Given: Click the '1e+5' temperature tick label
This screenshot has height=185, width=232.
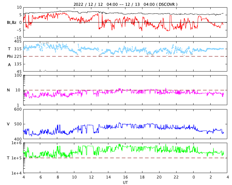Looking at the screenshot, I should click(x=17, y=158).
